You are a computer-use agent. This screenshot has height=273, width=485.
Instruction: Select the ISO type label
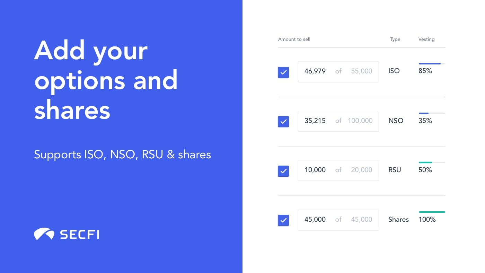point(394,71)
